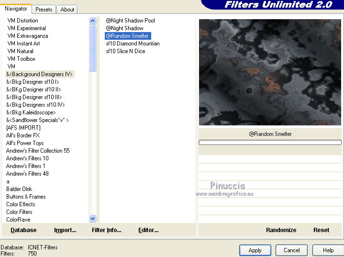Screen dimensions: 344x257
Task: Select the plain VM category
Action: click(x=11, y=67)
